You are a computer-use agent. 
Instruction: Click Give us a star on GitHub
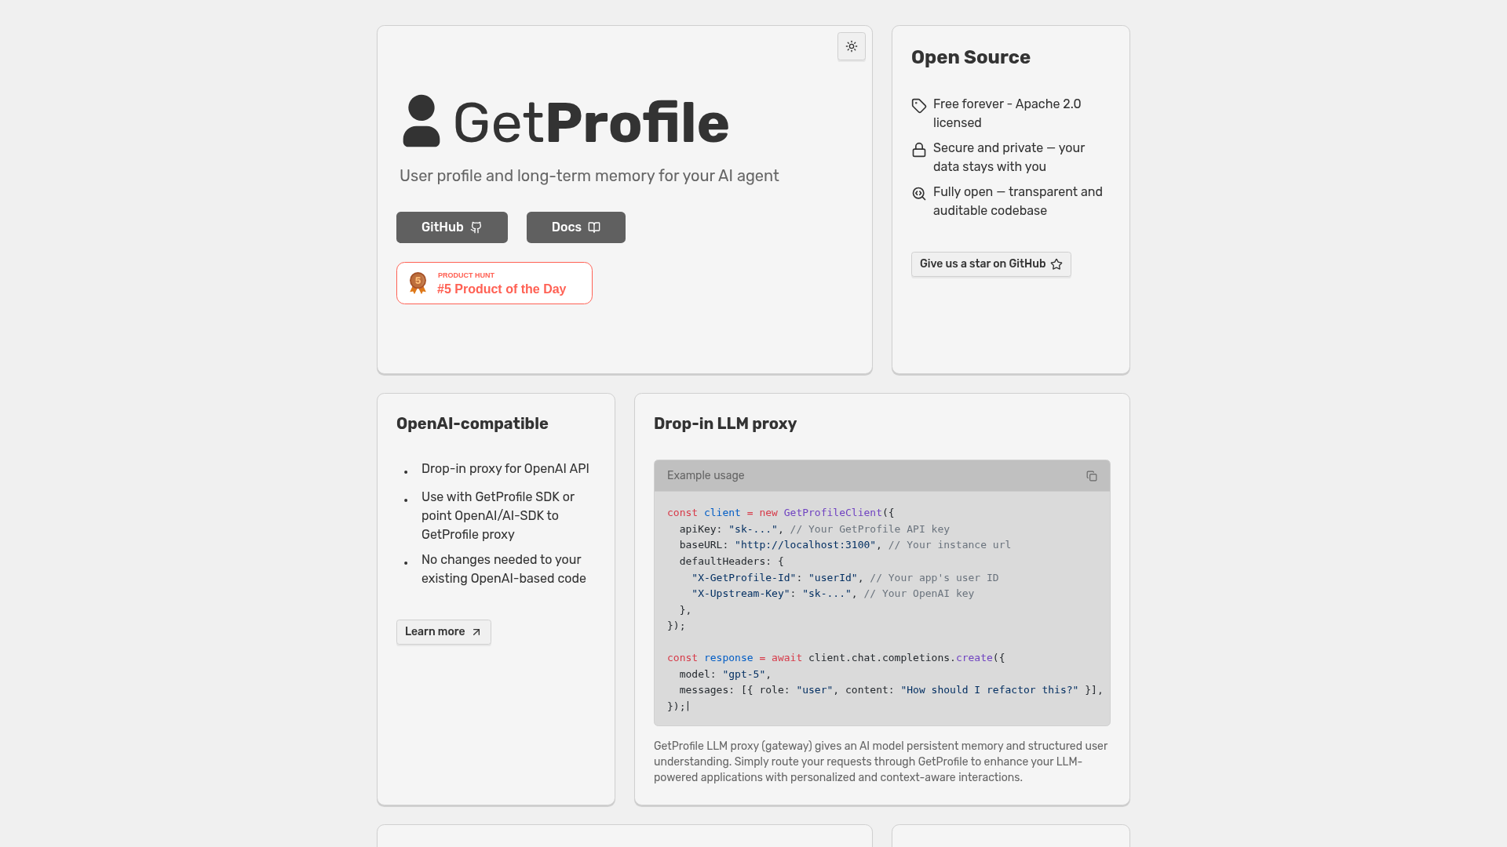(x=991, y=264)
